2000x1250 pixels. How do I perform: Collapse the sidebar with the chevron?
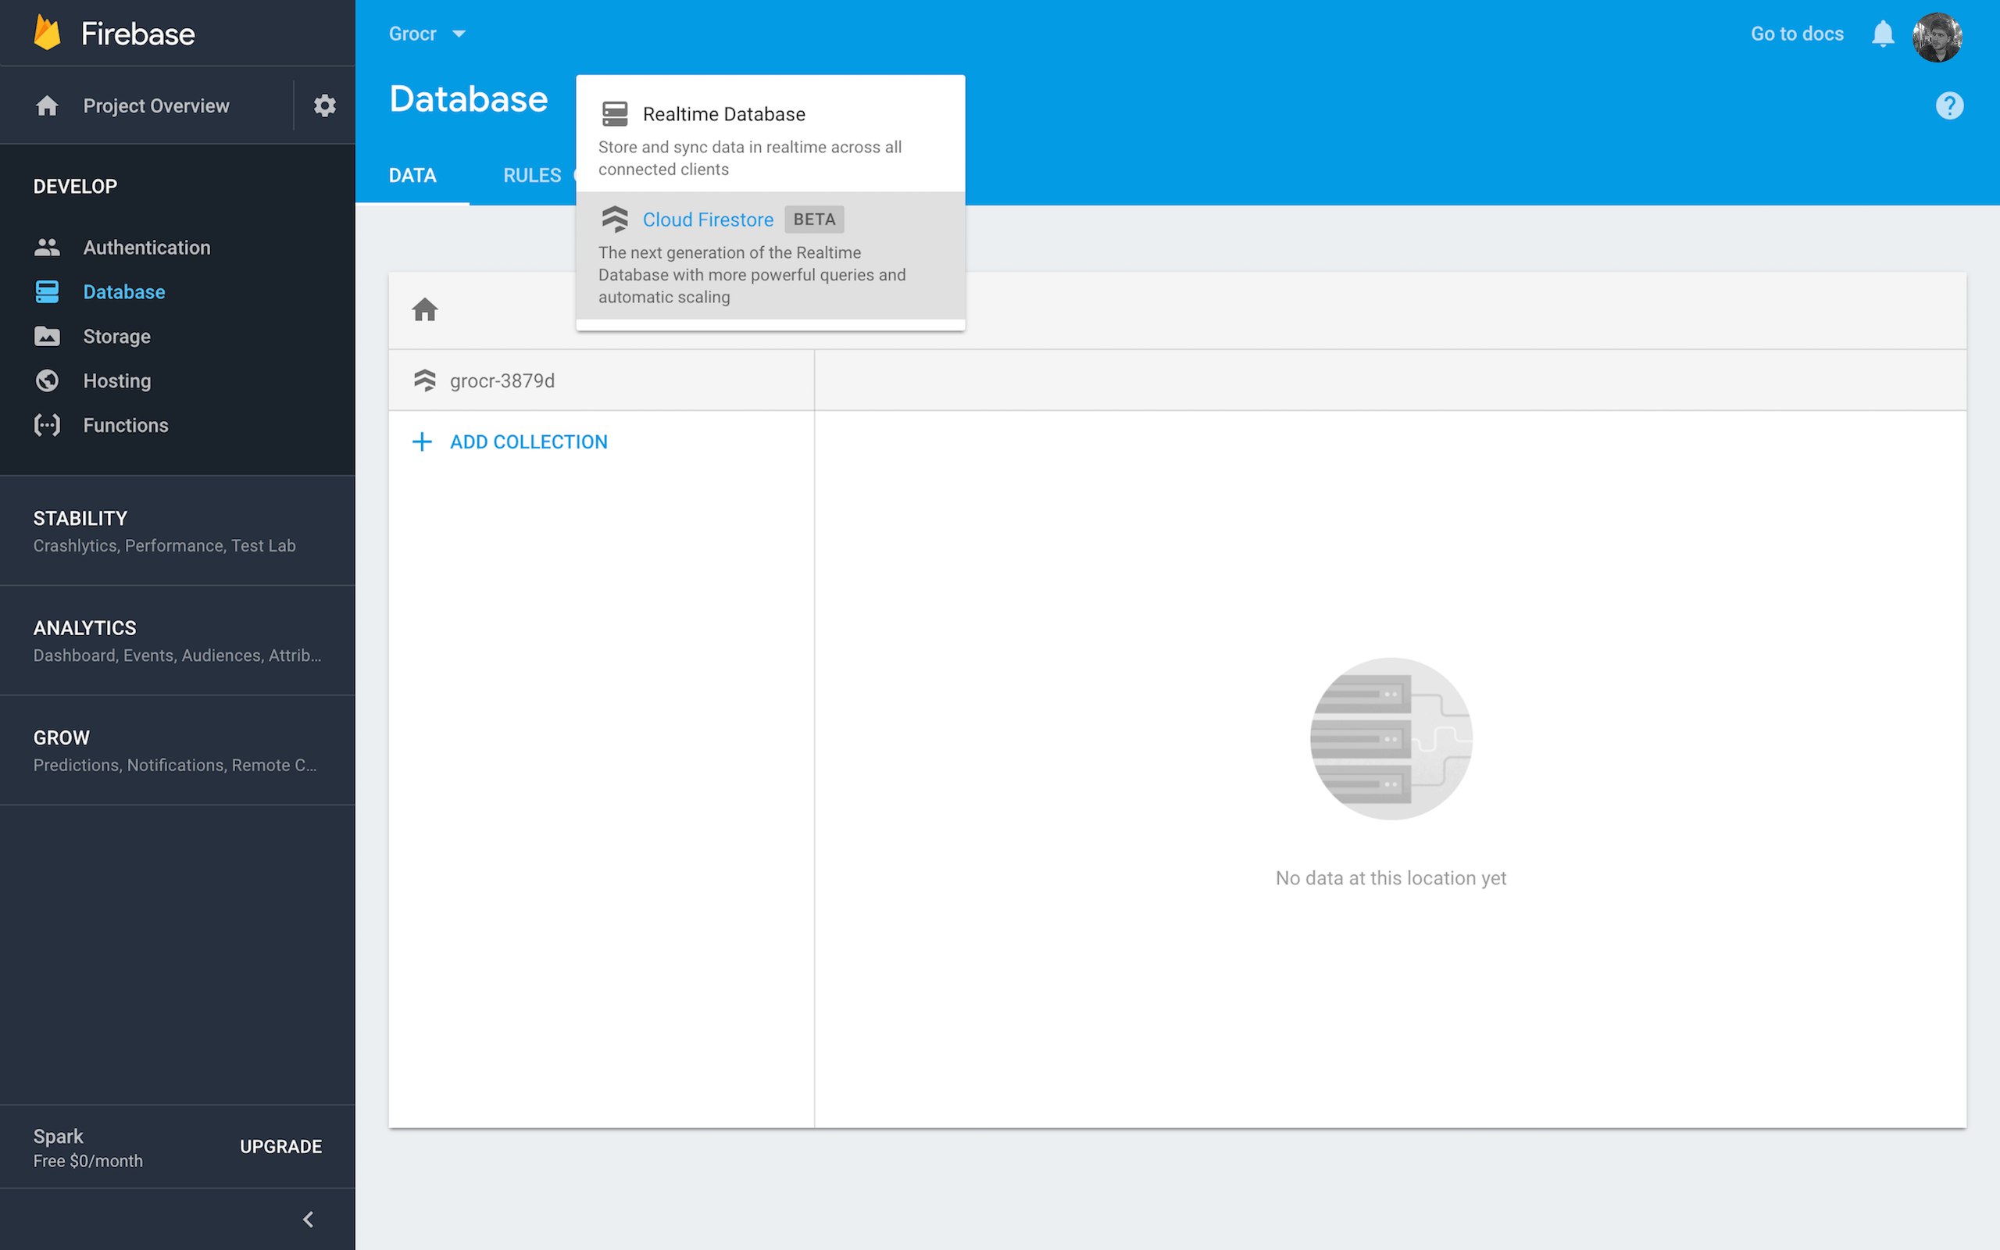click(309, 1219)
